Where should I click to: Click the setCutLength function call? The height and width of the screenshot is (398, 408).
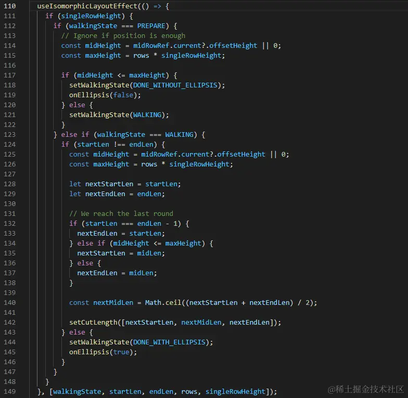93,323
